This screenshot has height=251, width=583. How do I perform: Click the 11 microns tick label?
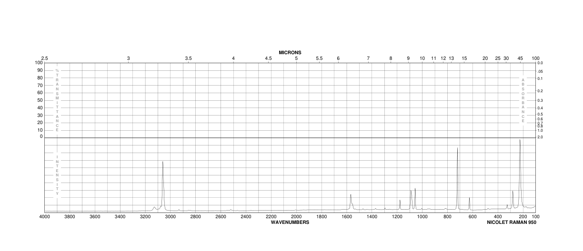pyautogui.click(x=433, y=58)
